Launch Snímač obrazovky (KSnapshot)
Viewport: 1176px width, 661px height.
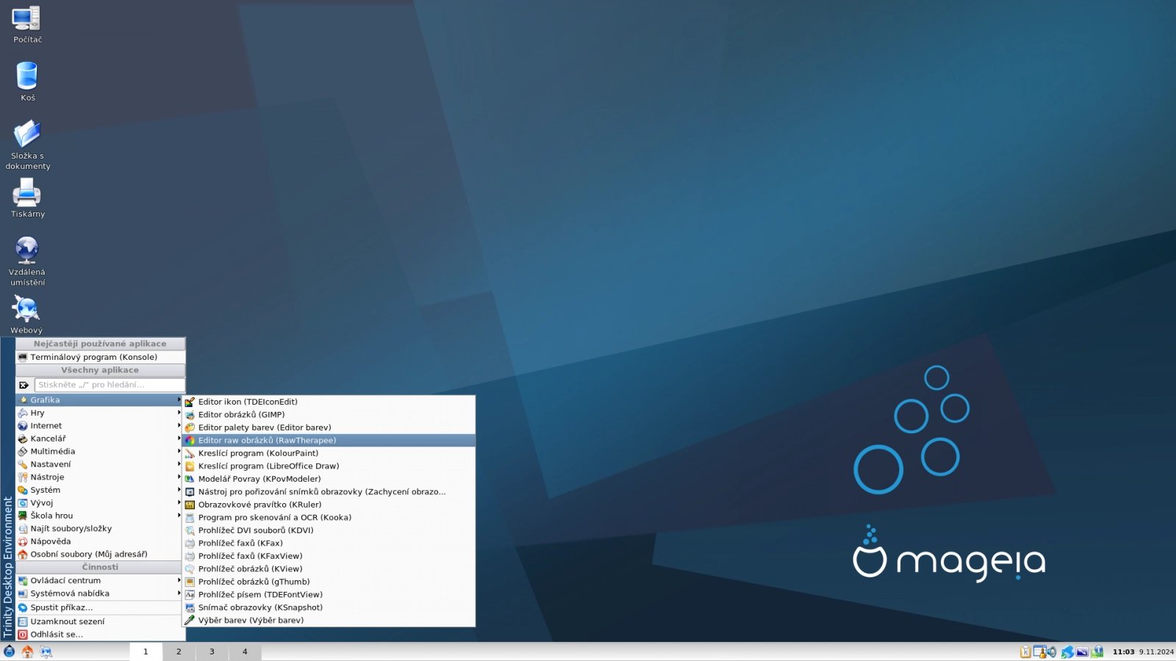[329, 607]
